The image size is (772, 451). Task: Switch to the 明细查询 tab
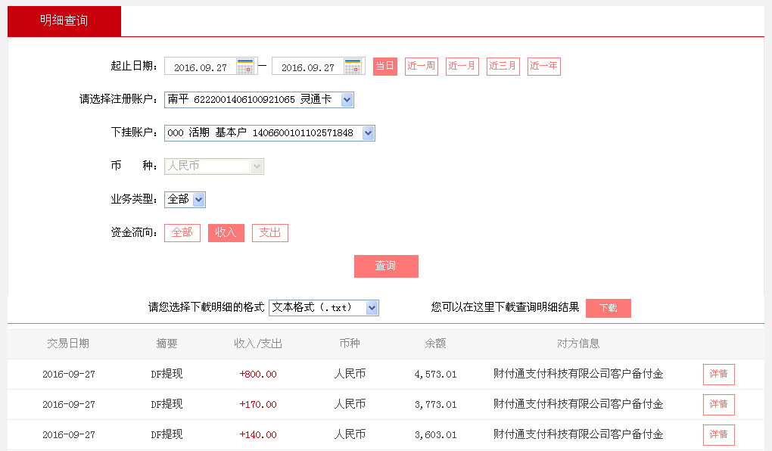tap(64, 21)
